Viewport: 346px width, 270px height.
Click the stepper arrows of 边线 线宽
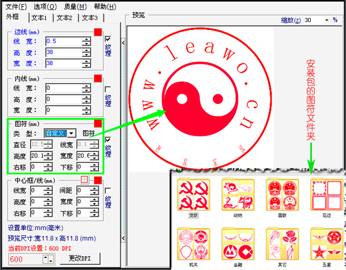[x=86, y=41]
